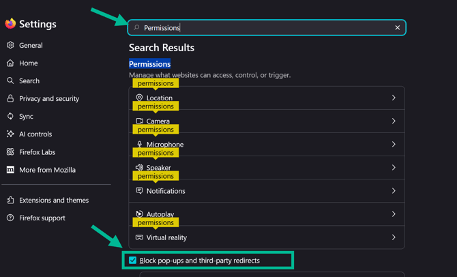The image size is (457, 277).
Task: Click the Sync arrows icon
Action: pyautogui.click(x=10, y=117)
